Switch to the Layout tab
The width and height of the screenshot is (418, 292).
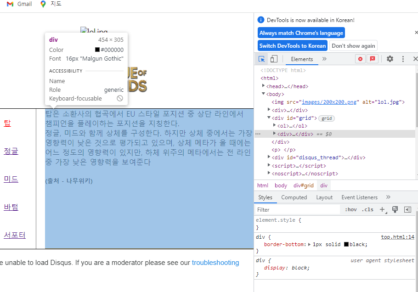point(324,197)
